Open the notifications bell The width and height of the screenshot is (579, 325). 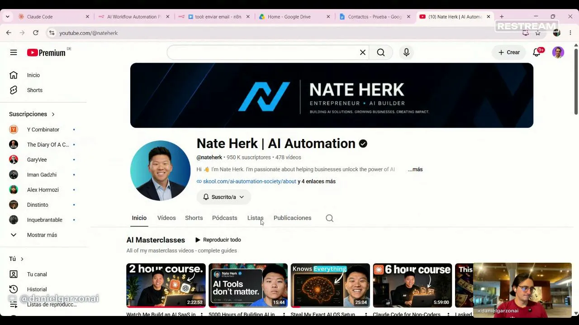[536, 52]
